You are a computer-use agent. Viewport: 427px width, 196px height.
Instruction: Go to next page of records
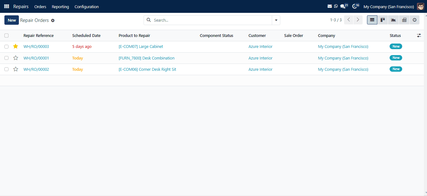358,20
